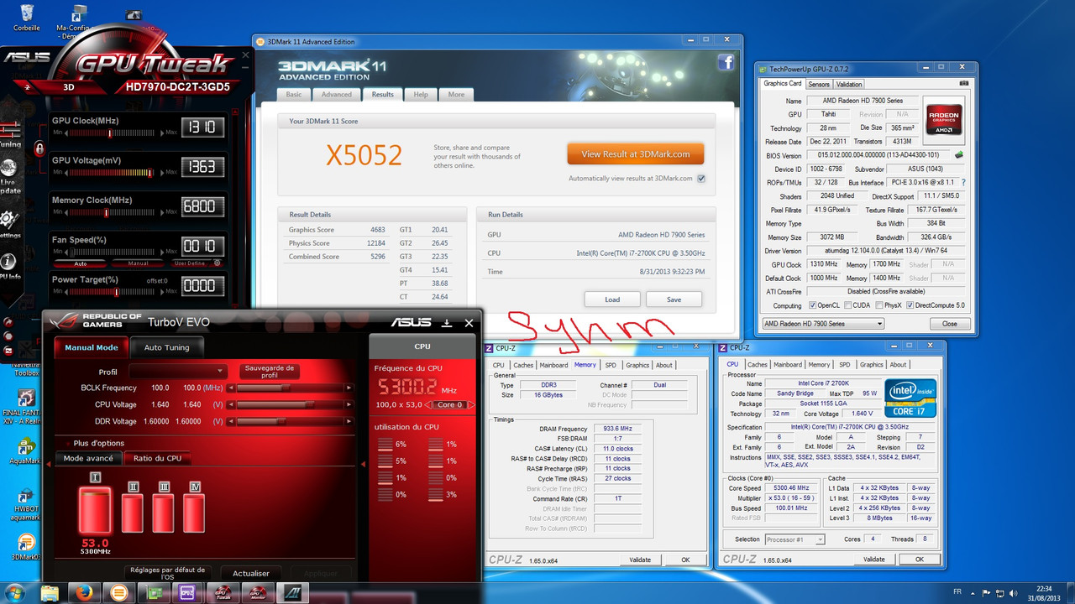
Task: Open Tuning panel in GPU Tweak sidebar
Action: pos(9,133)
